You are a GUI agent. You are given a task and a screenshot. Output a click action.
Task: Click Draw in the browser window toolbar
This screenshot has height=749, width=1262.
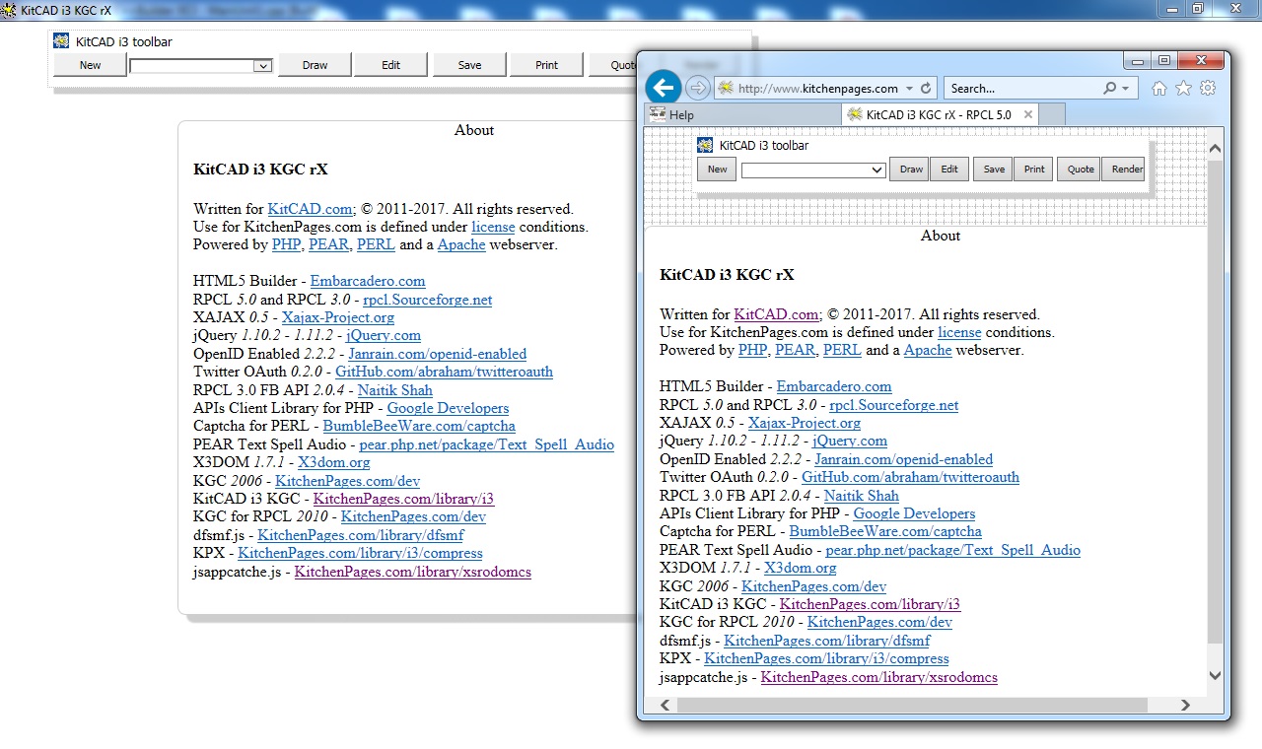coord(911,170)
